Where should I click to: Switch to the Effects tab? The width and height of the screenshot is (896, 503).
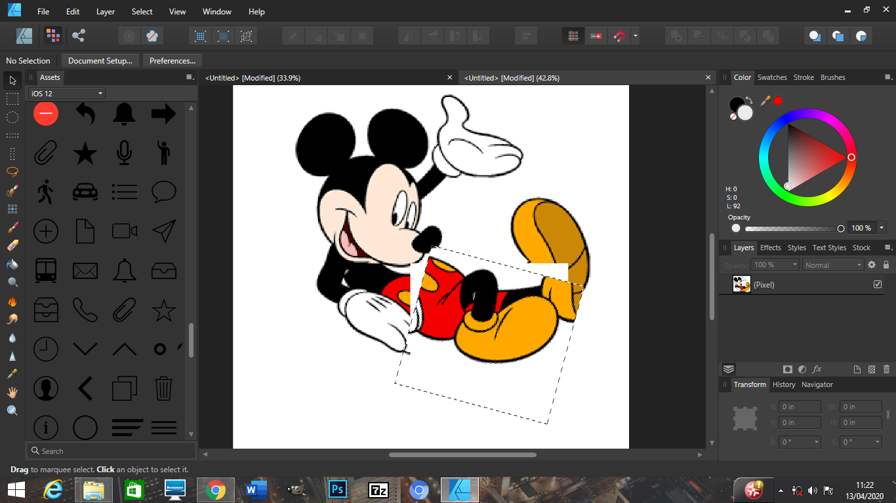pos(770,248)
